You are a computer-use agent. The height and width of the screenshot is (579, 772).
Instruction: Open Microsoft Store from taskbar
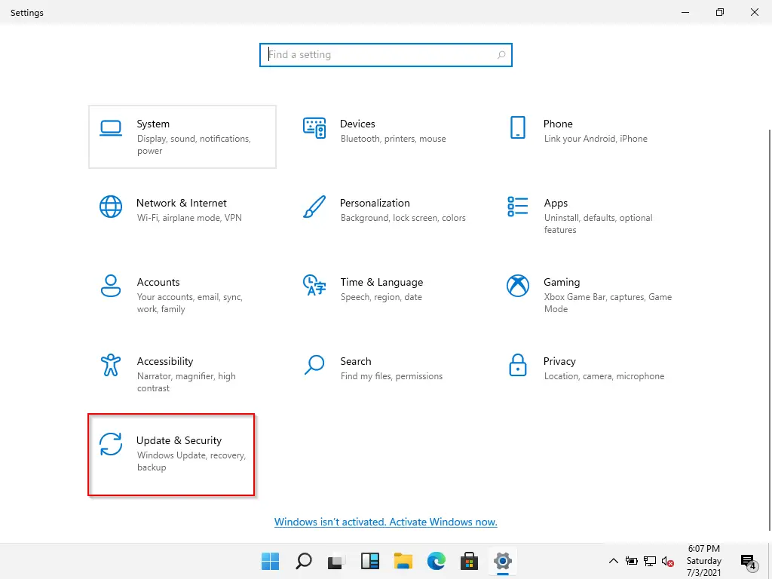(469, 561)
